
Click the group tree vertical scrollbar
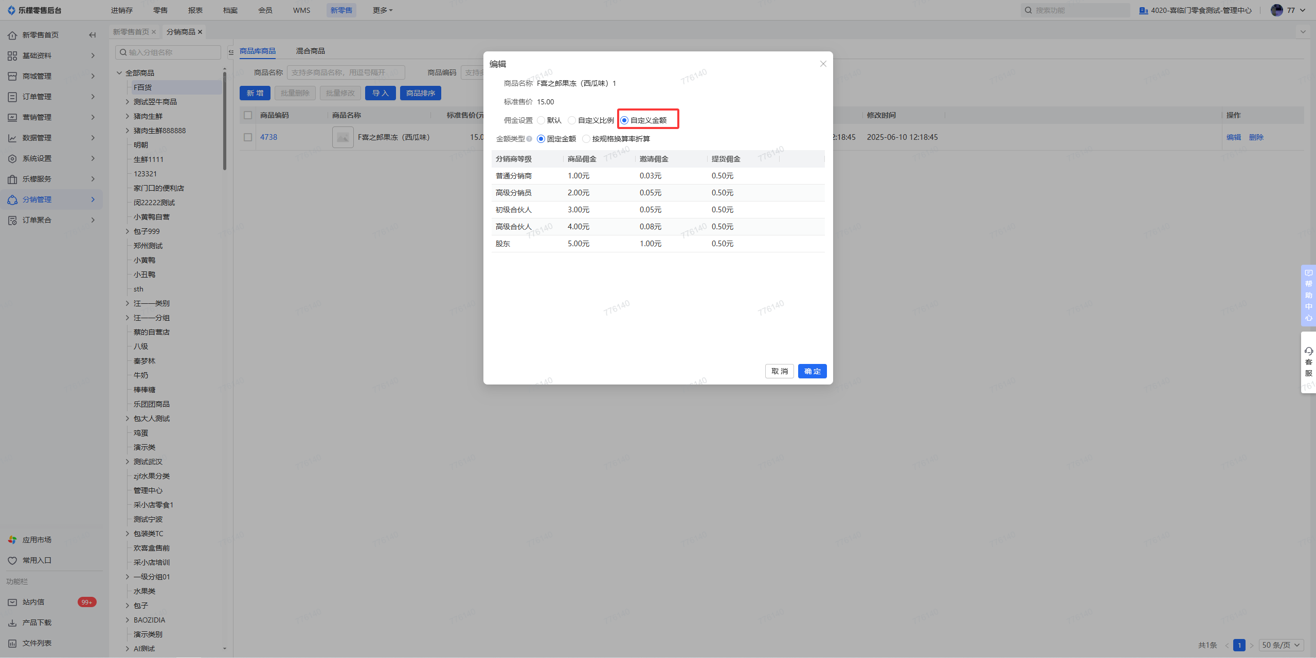(225, 121)
